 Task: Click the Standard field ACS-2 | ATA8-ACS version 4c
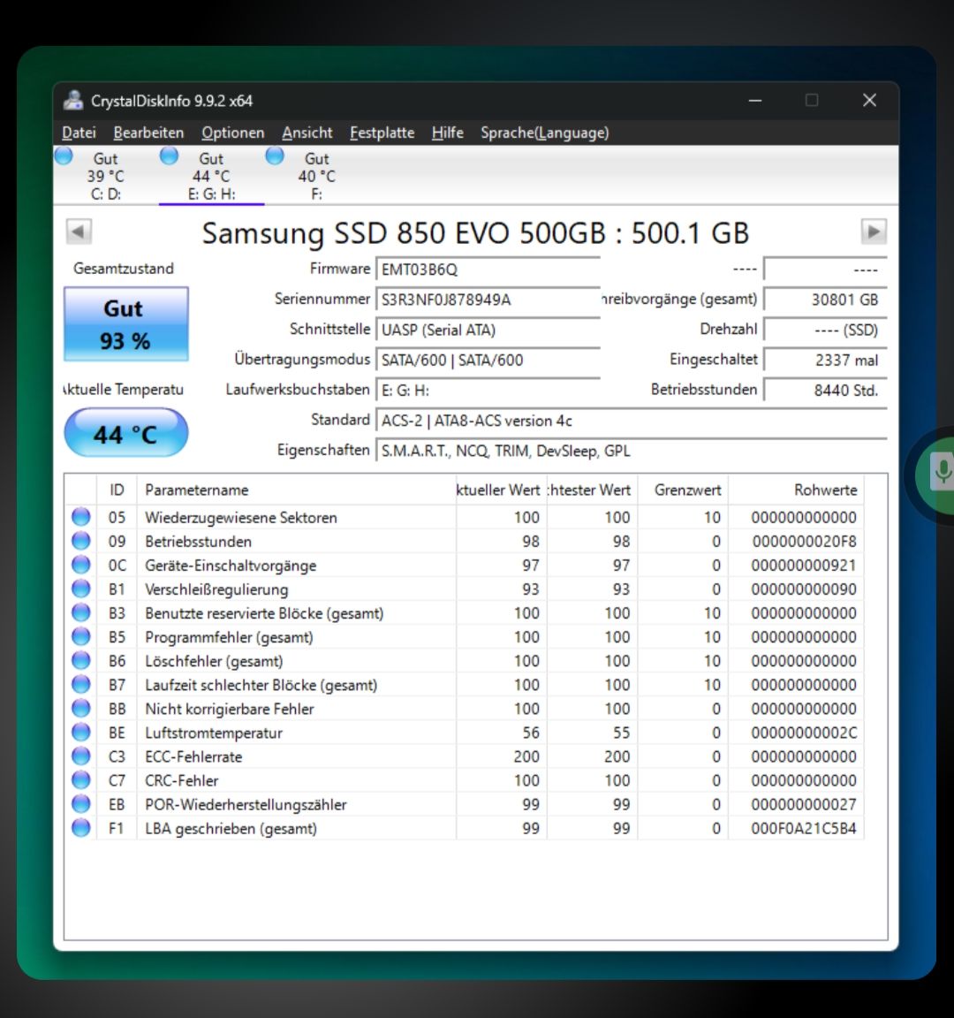(x=631, y=421)
